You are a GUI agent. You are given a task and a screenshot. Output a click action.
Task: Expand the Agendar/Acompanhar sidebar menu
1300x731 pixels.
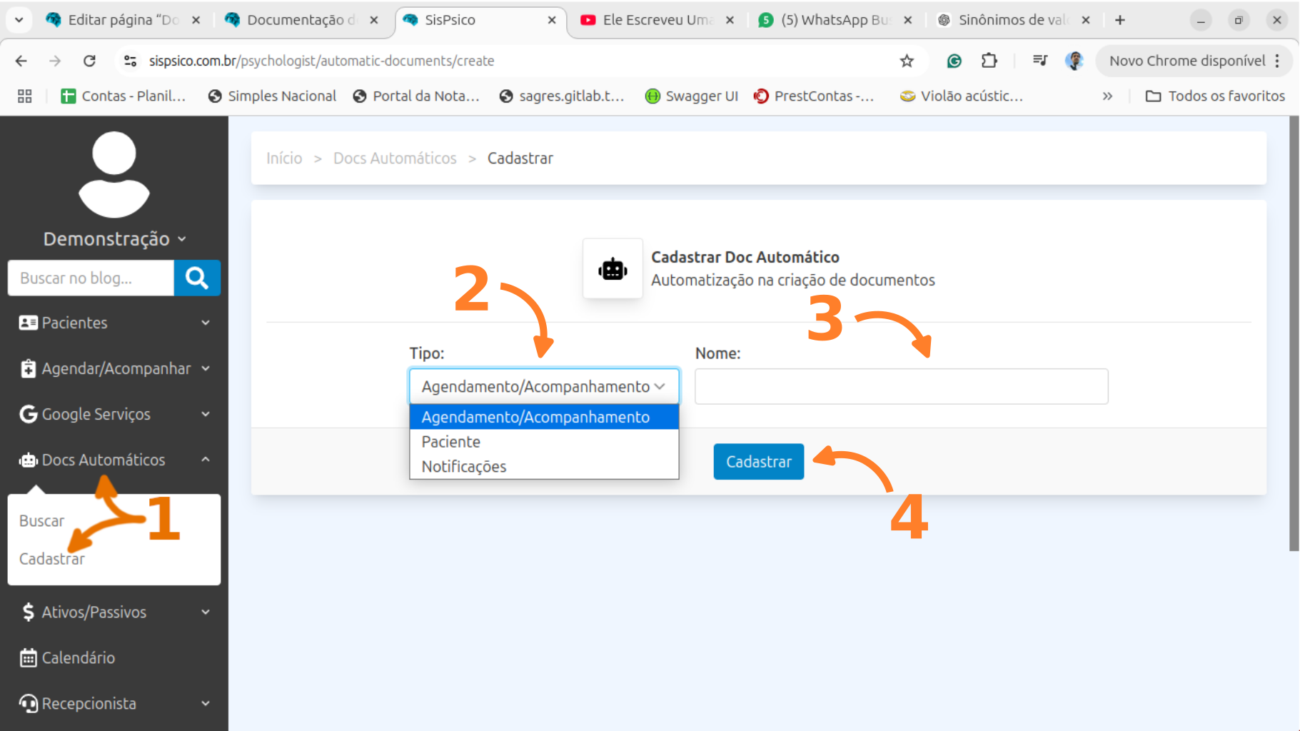click(114, 368)
